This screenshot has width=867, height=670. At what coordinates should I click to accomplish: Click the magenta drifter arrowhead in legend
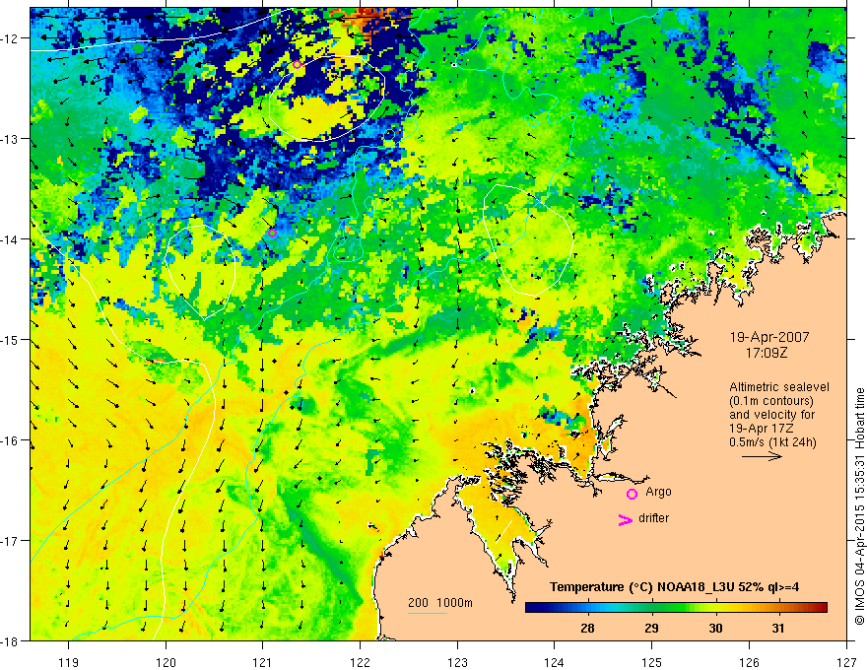point(625,520)
